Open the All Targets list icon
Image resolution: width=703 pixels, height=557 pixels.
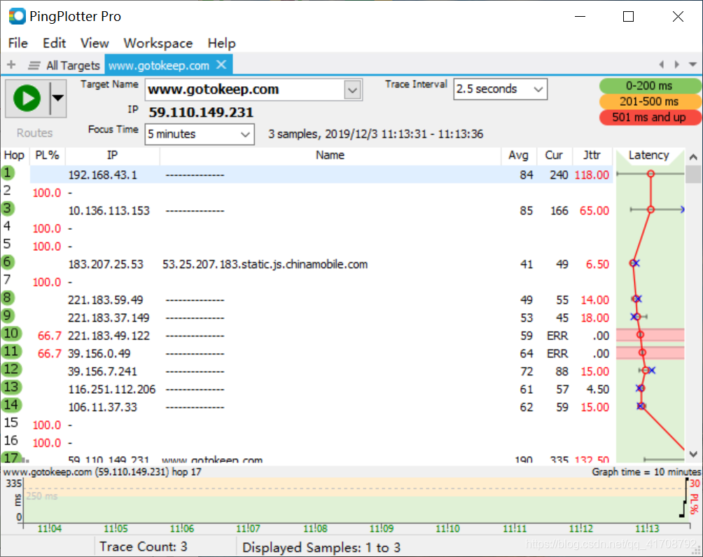[34, 65]
